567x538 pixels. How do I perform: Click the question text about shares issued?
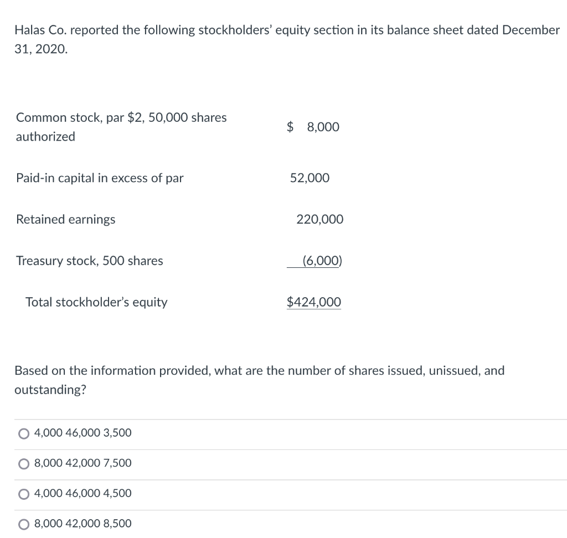tap(260, 380)
